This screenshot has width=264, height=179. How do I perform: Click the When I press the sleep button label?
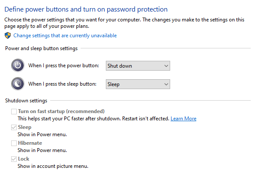(62, 84)
